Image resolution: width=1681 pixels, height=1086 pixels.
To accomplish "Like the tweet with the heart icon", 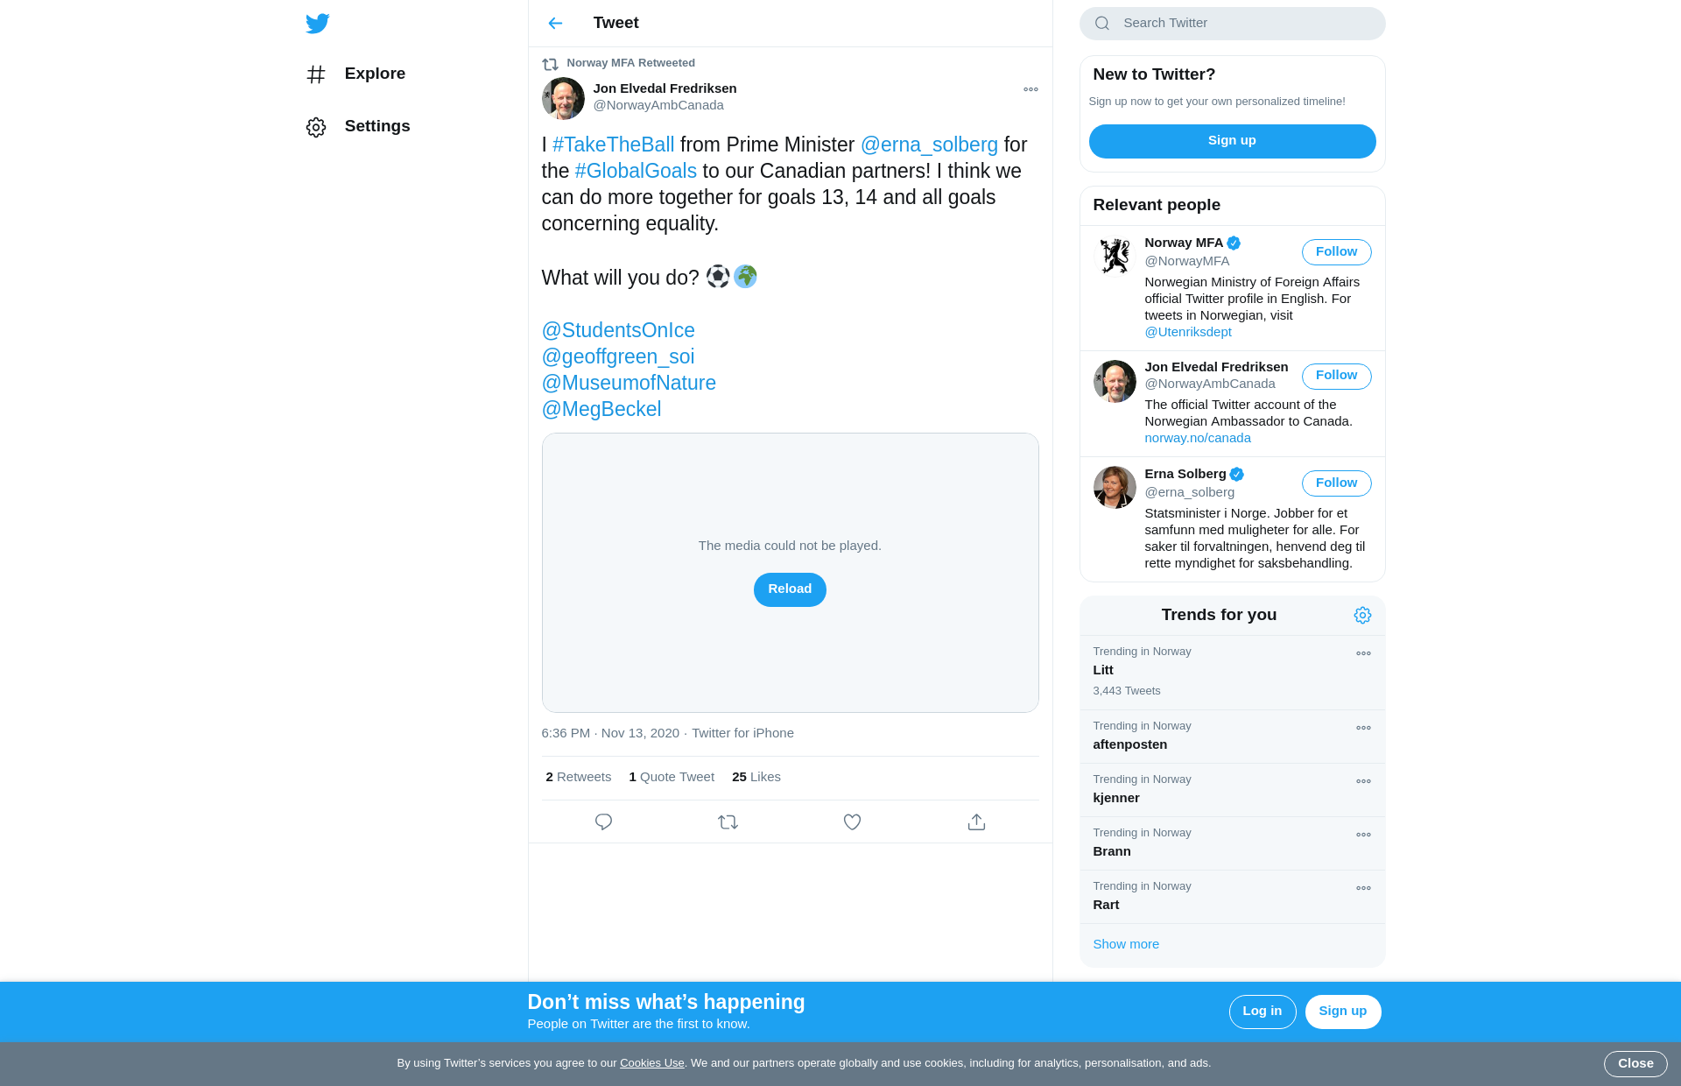I will [852, 822].
